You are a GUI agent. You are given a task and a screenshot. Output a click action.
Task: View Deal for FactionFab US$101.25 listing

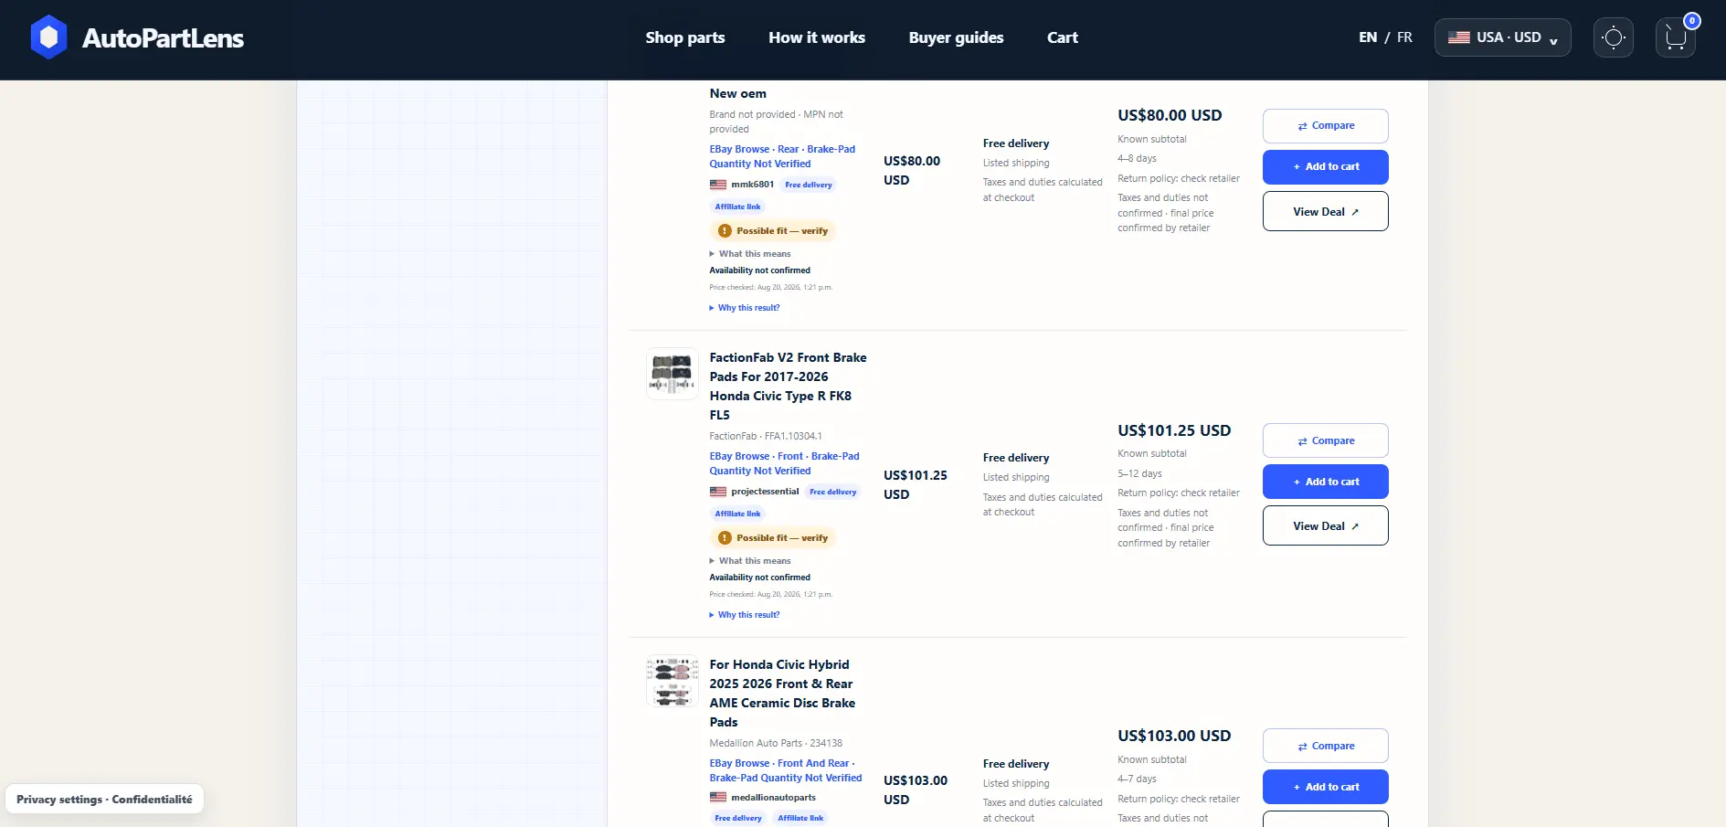tap(1325, 525)
